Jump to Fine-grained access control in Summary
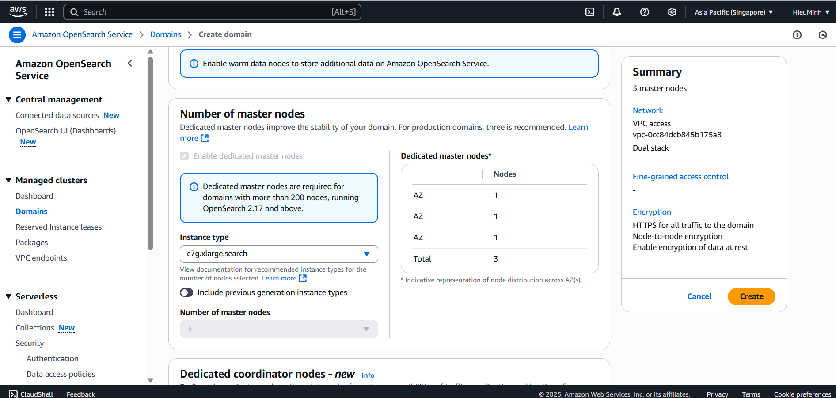 click(680, 177)
